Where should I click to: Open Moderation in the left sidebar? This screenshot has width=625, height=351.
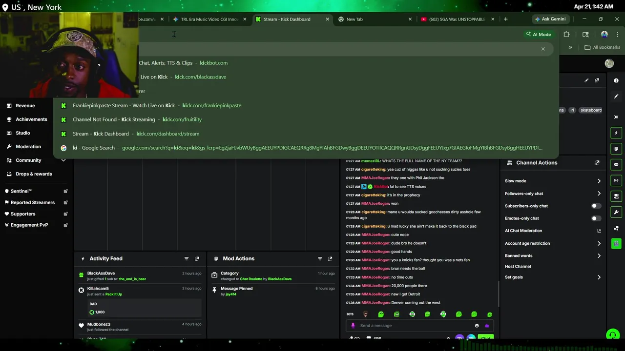[x=28, y=147]
